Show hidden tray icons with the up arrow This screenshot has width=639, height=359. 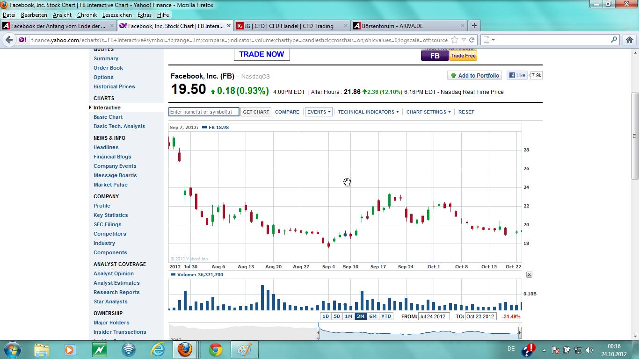click(544, 350)
